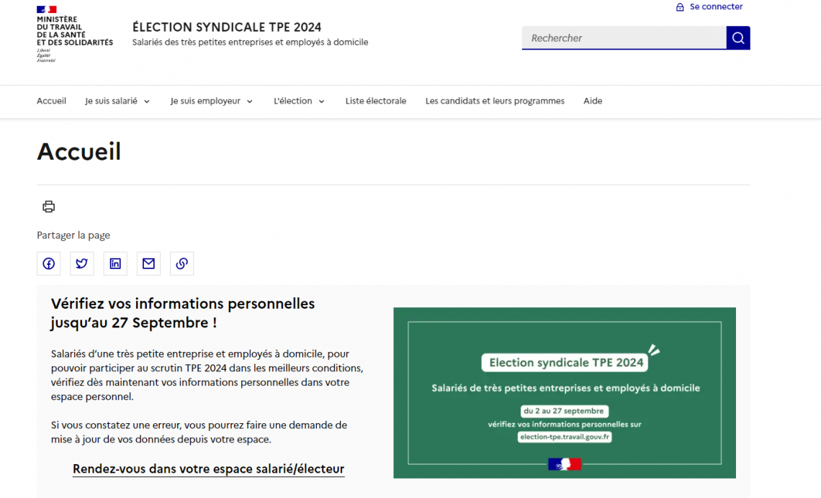Screen dimensions: 821x498
Task: Open Les candidats et leurs programmes
Action: (x=495, y=101)
